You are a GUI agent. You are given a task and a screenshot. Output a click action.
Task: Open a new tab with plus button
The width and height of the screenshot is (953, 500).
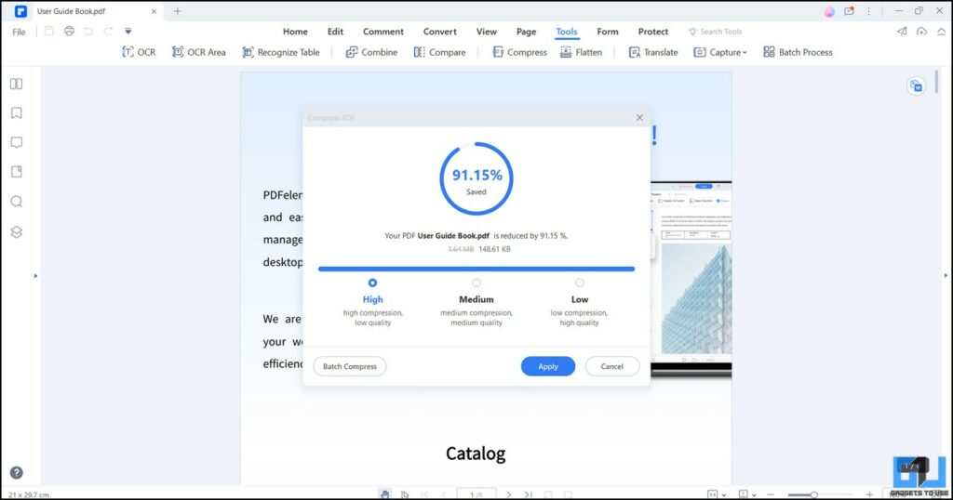pos(178,11)
